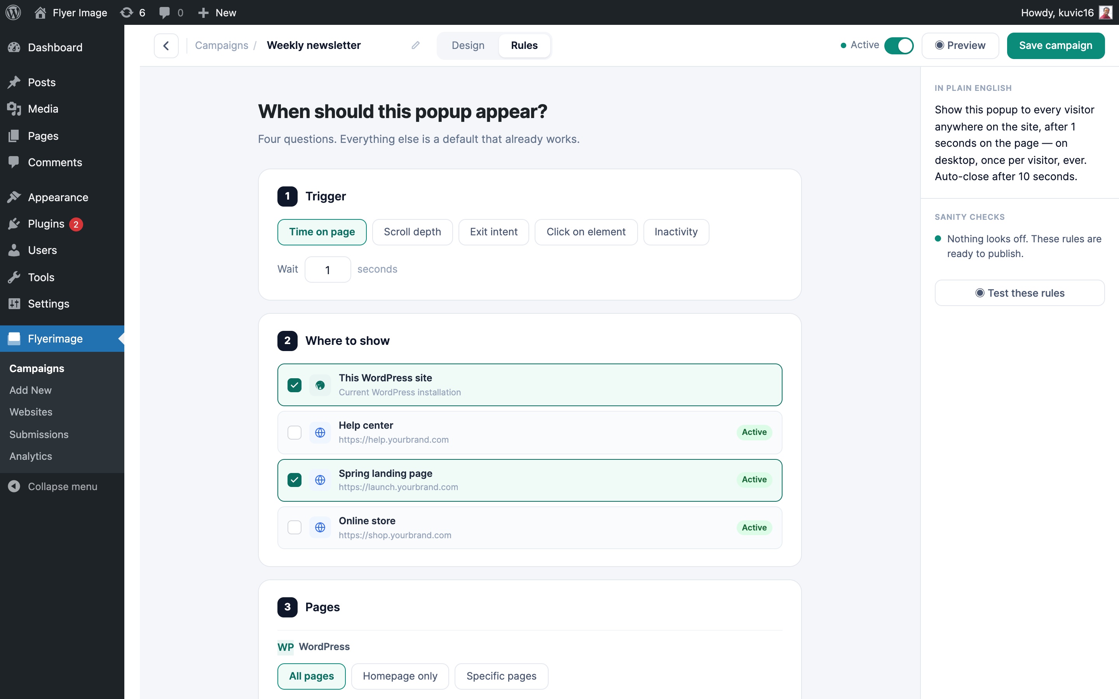Screen dimensions: 1119x699
Task: Choose Specific pages option
Action: (501, 676)
